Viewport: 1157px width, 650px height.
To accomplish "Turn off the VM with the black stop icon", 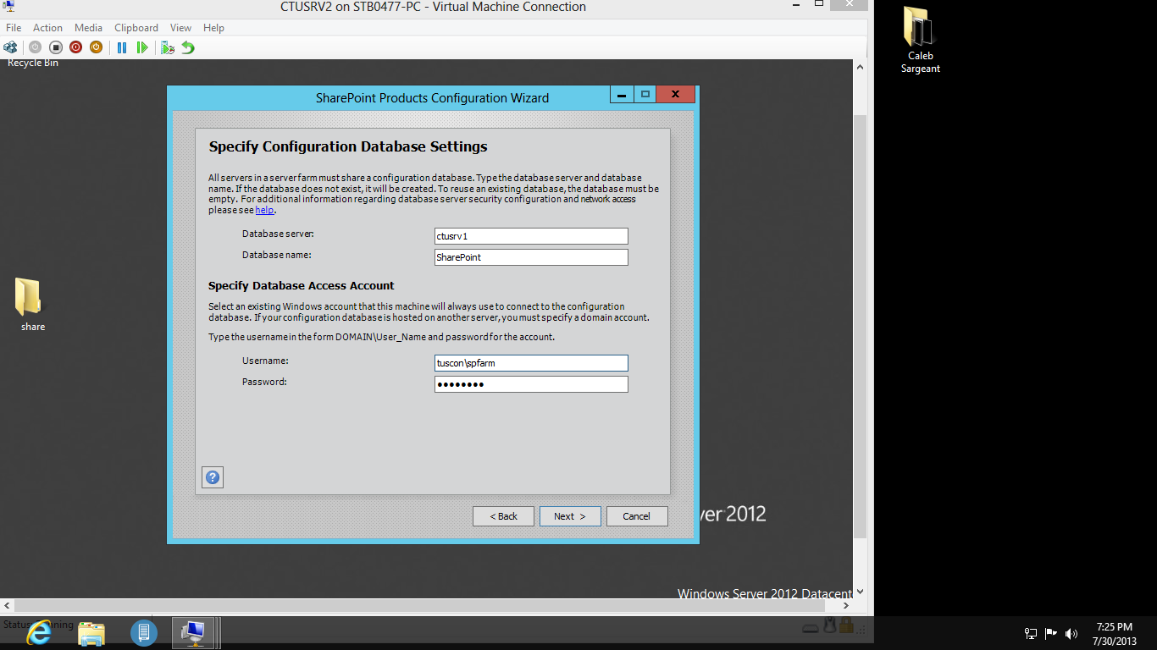I will [x=55, y=47].
